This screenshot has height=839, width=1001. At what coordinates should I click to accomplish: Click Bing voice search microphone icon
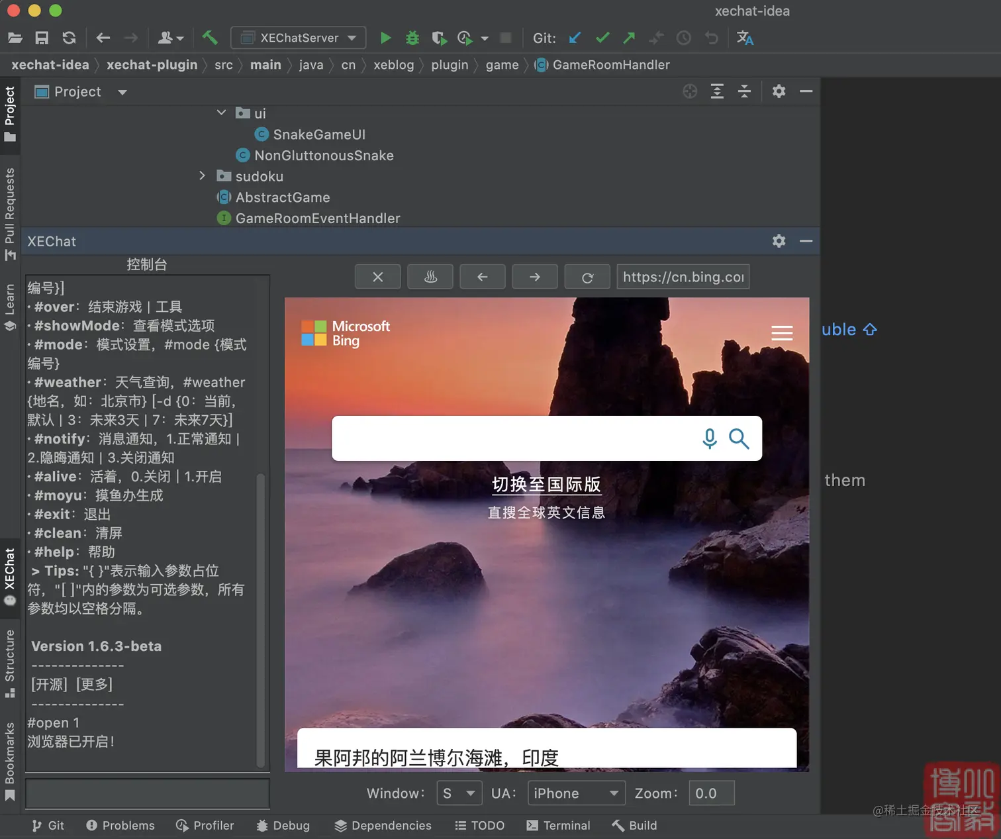[710, 438]
